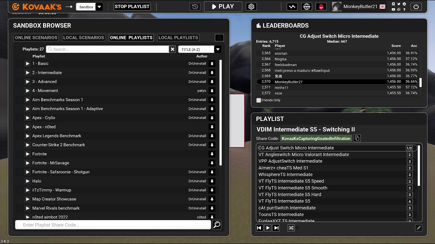Screen dimensions: 435x244
Task: Click the search playlists field
Action: [108, 49]
